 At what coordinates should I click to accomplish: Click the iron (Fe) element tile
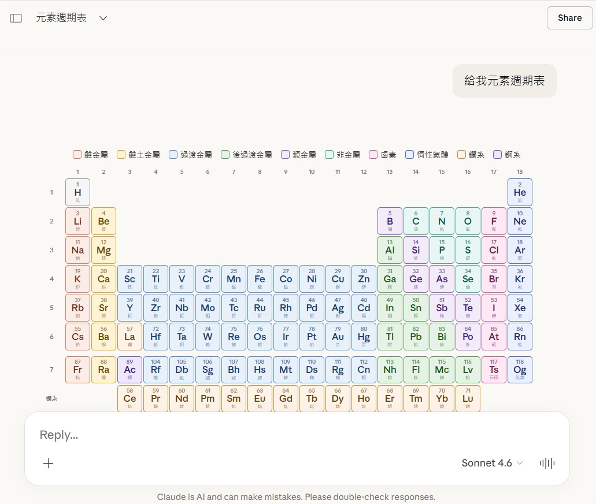[260, 279]
